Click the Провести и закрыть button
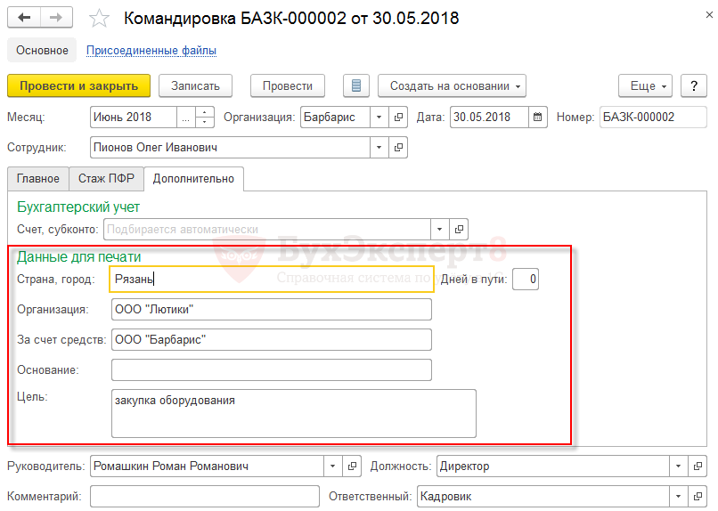718x511 pixels. point(78,85)
